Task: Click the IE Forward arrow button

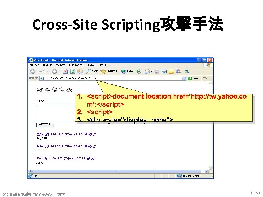Action: 54,72
